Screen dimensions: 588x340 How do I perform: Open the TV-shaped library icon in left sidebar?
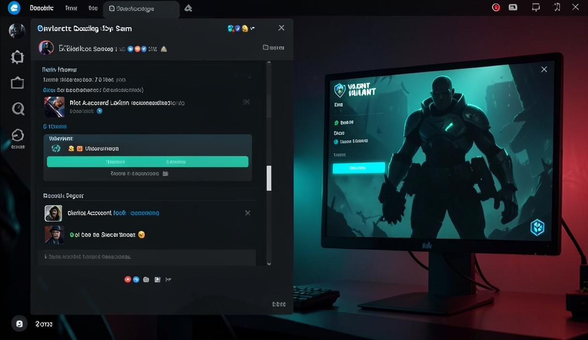point(17,83)
